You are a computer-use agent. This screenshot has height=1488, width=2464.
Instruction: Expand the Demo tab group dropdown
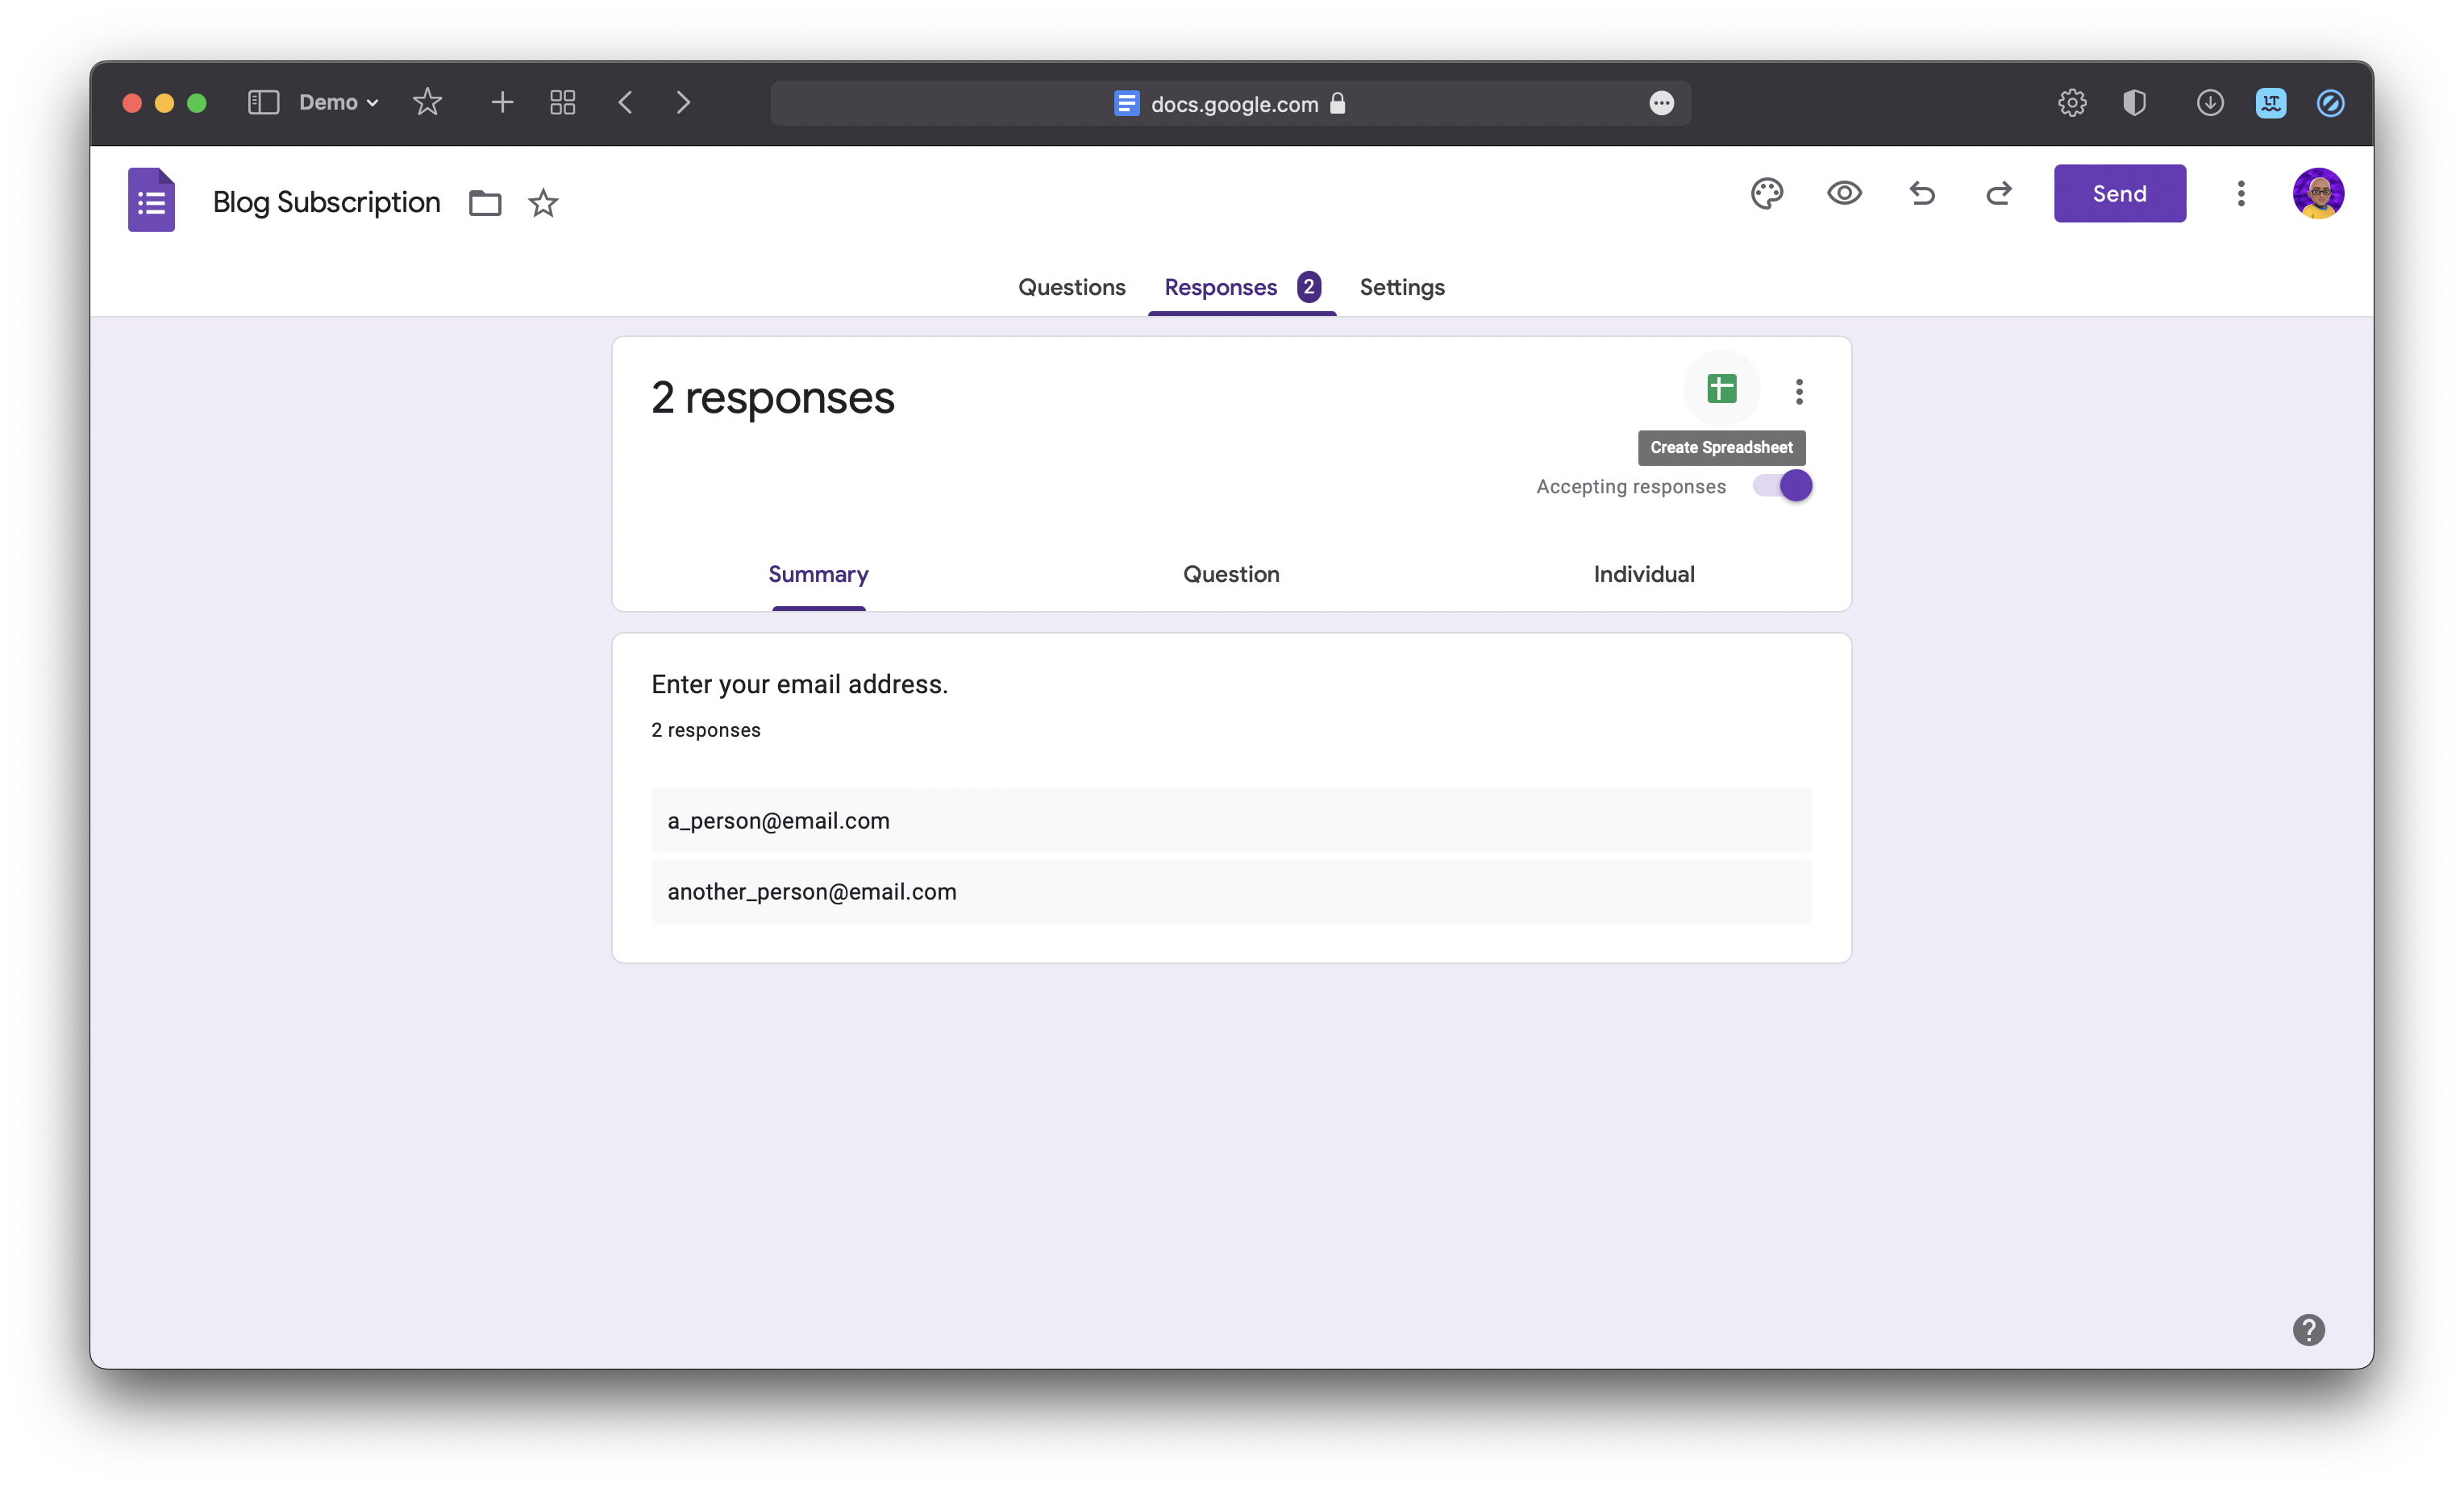(339, 103)
